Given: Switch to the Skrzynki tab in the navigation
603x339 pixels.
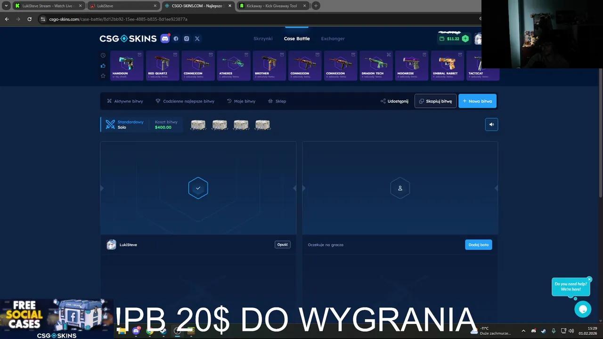Looking at the screenshot, I should pos(263,39).
